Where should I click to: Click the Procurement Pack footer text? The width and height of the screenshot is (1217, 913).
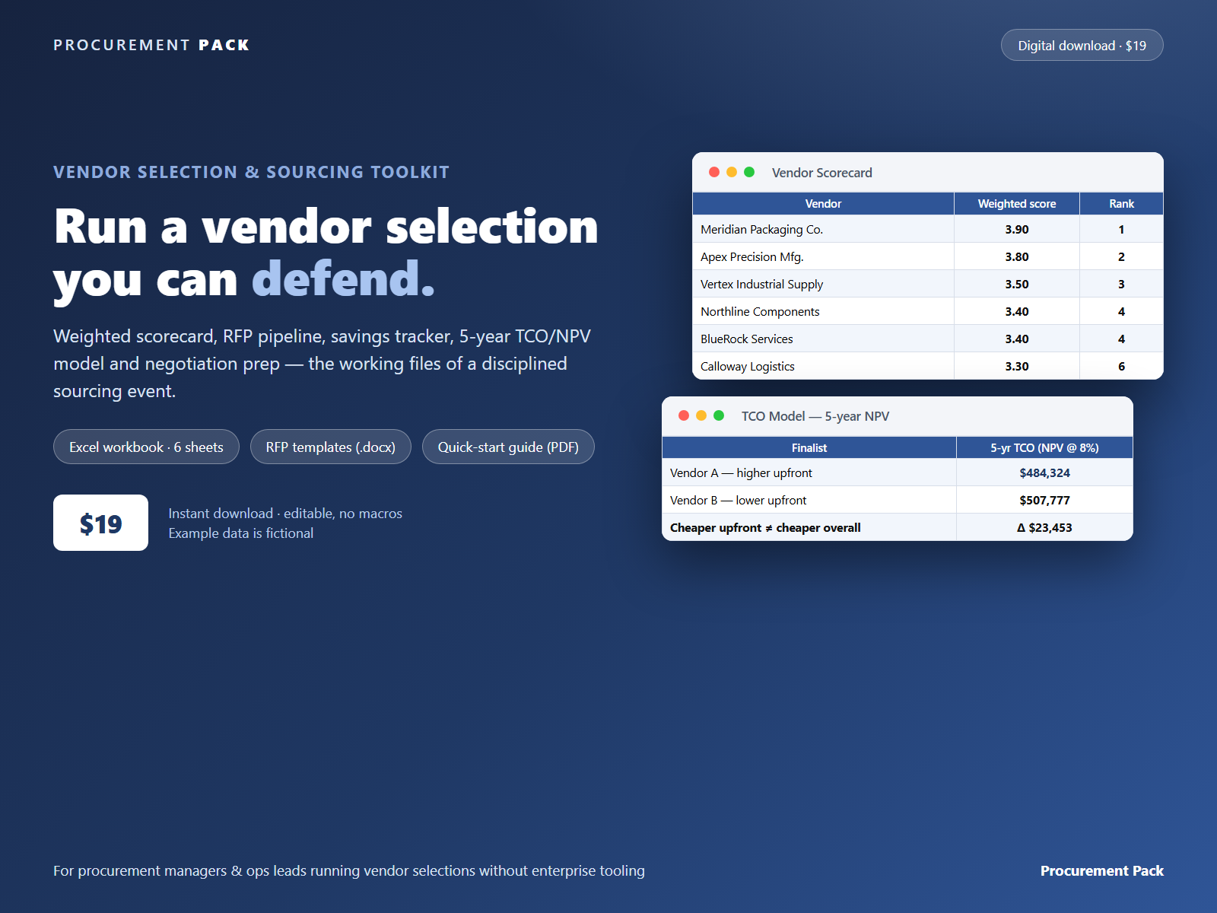(x=1101, y=870)
